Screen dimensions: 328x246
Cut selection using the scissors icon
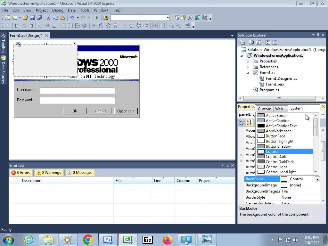(48, 18)
